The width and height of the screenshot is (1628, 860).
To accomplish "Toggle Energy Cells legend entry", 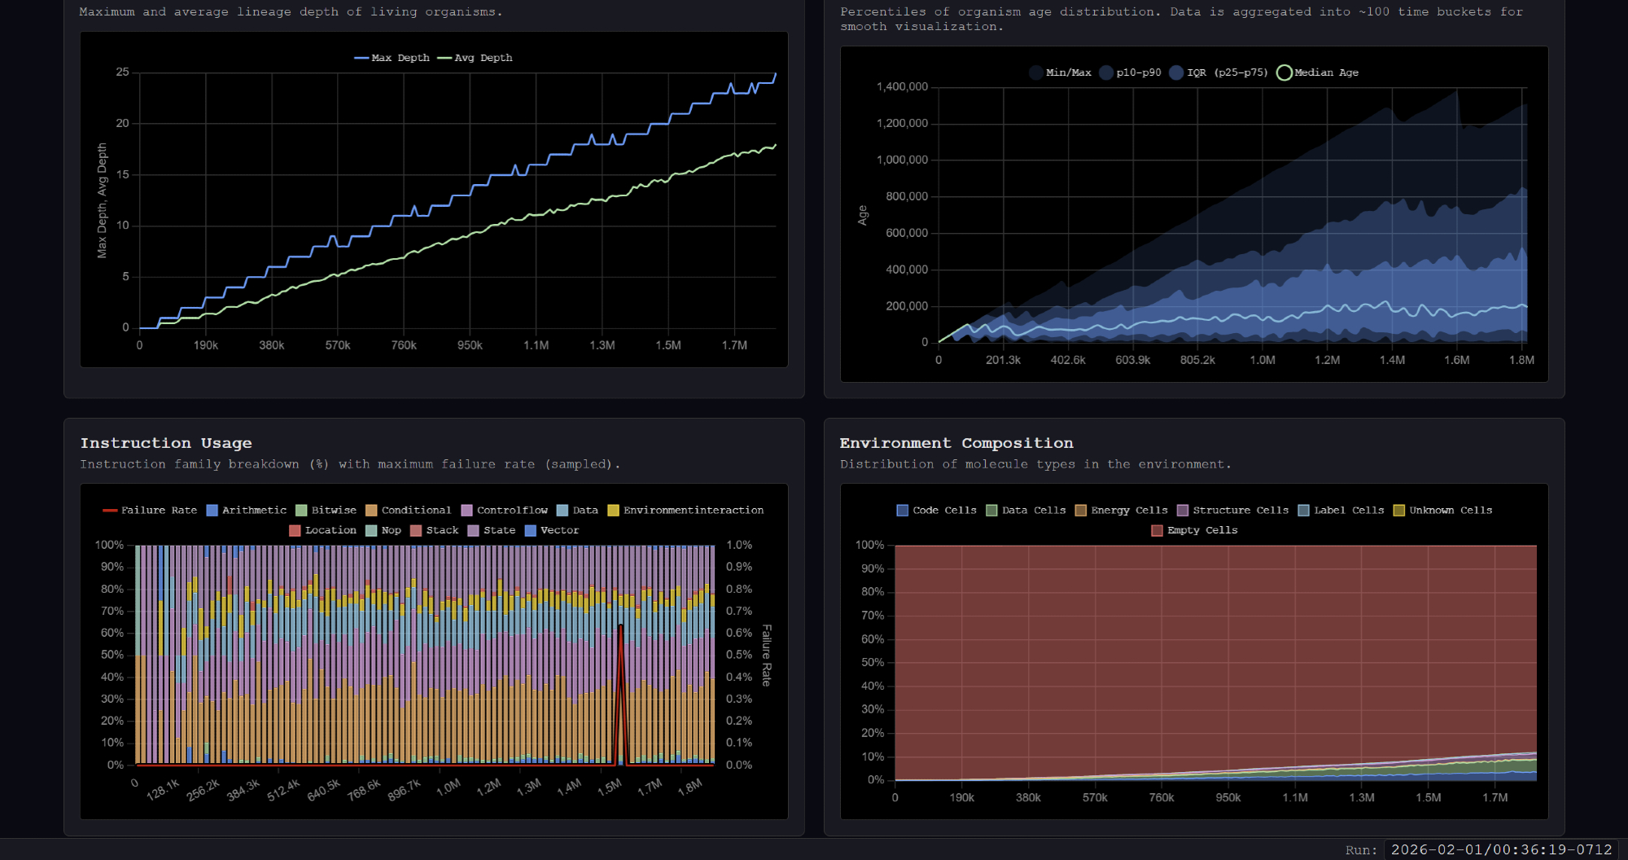I will [x=1121, y=511].
